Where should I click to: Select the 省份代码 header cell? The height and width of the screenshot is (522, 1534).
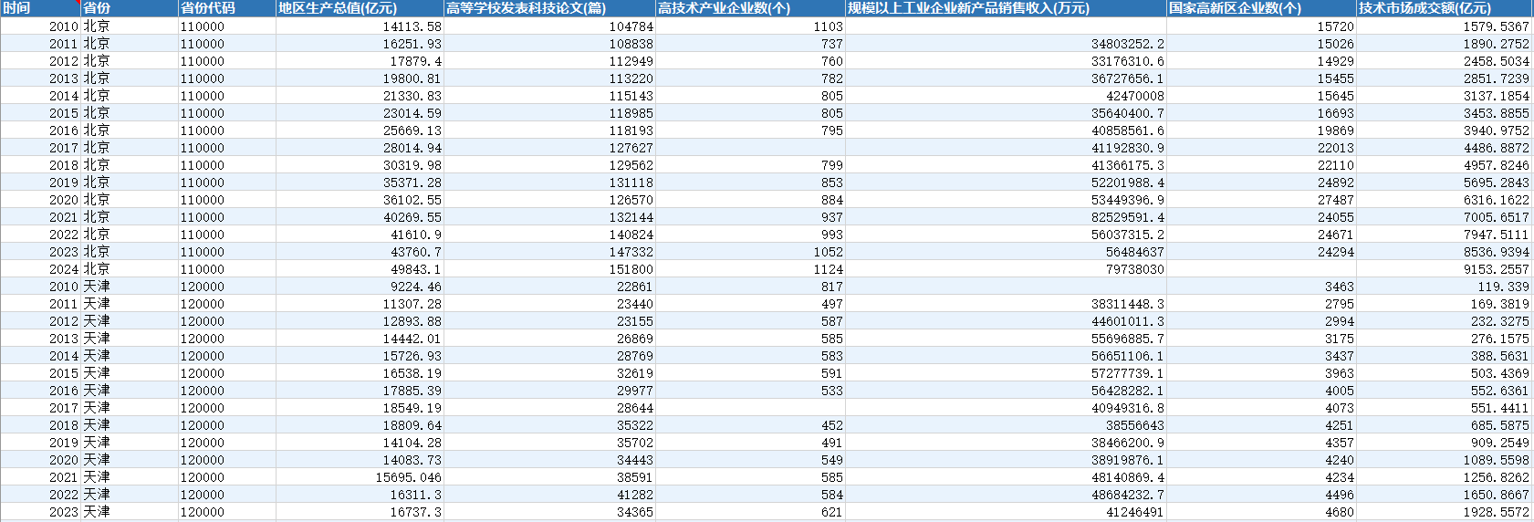tap(227, 8)
